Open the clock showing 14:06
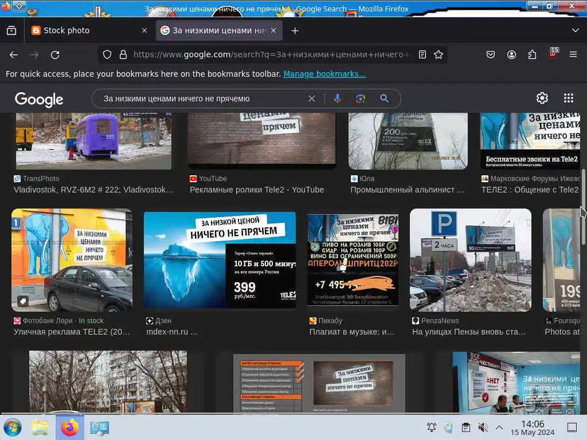This screenshot has height=440, width=587. 533,427
